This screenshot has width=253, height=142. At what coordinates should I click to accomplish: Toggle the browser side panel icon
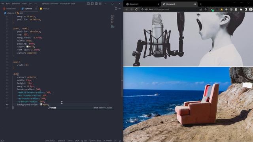click(246, 9)
